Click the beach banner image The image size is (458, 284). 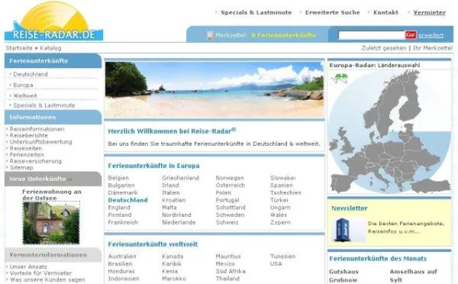click(215, 89)
